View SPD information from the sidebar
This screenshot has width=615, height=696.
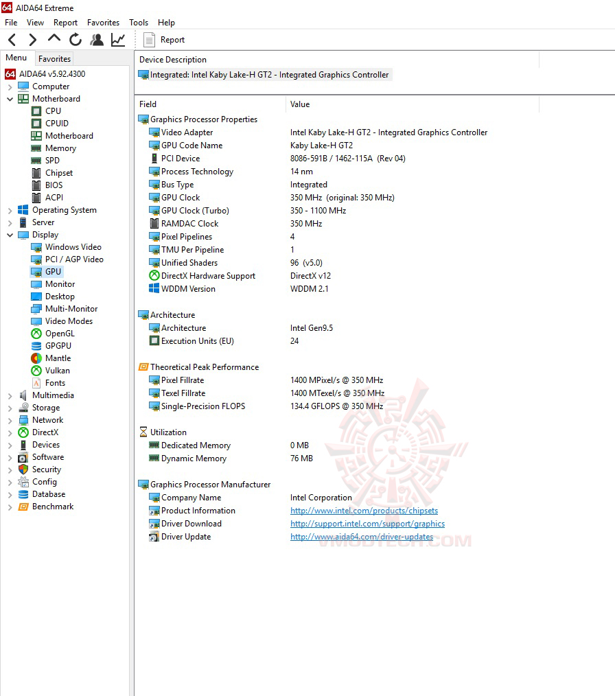coord(51,160)
